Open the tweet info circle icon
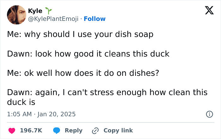Viewport: 221px width, 139px height. tap(209, 114)
